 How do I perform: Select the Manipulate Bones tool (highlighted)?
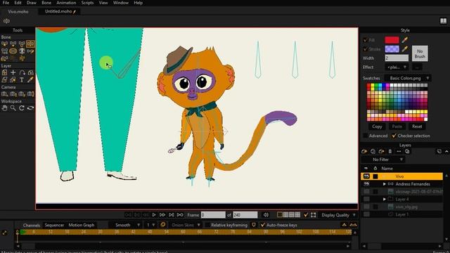pos(30,44)
